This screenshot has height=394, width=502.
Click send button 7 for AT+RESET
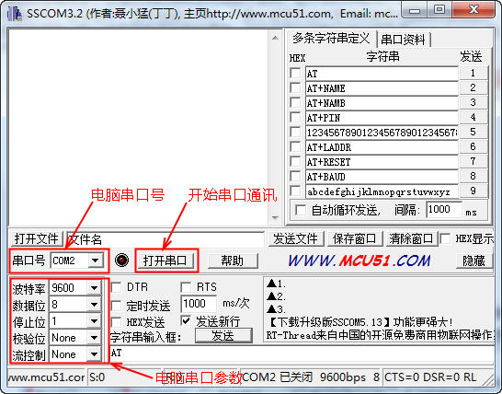coord(473,161)
